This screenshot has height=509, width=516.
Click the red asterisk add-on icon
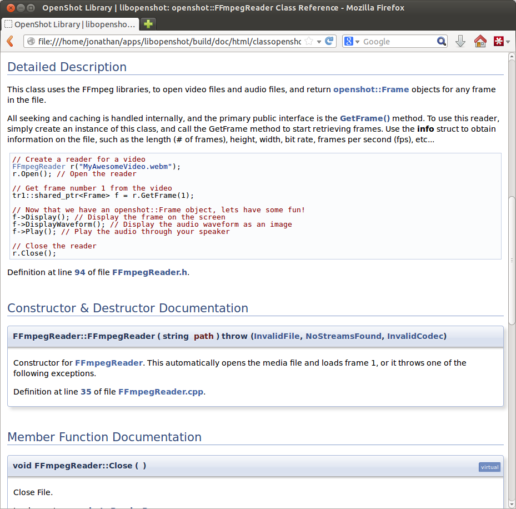click(498, 42)
